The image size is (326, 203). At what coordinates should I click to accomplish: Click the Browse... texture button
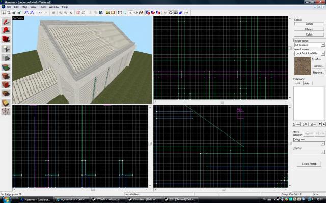tap(318, 66)
